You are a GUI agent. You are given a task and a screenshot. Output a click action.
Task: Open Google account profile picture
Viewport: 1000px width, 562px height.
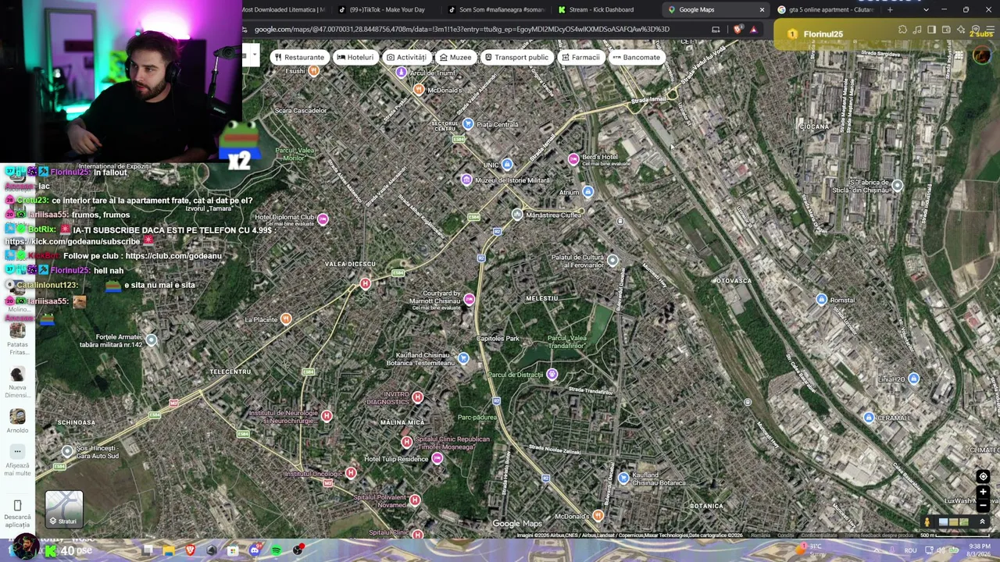(982, 55)
